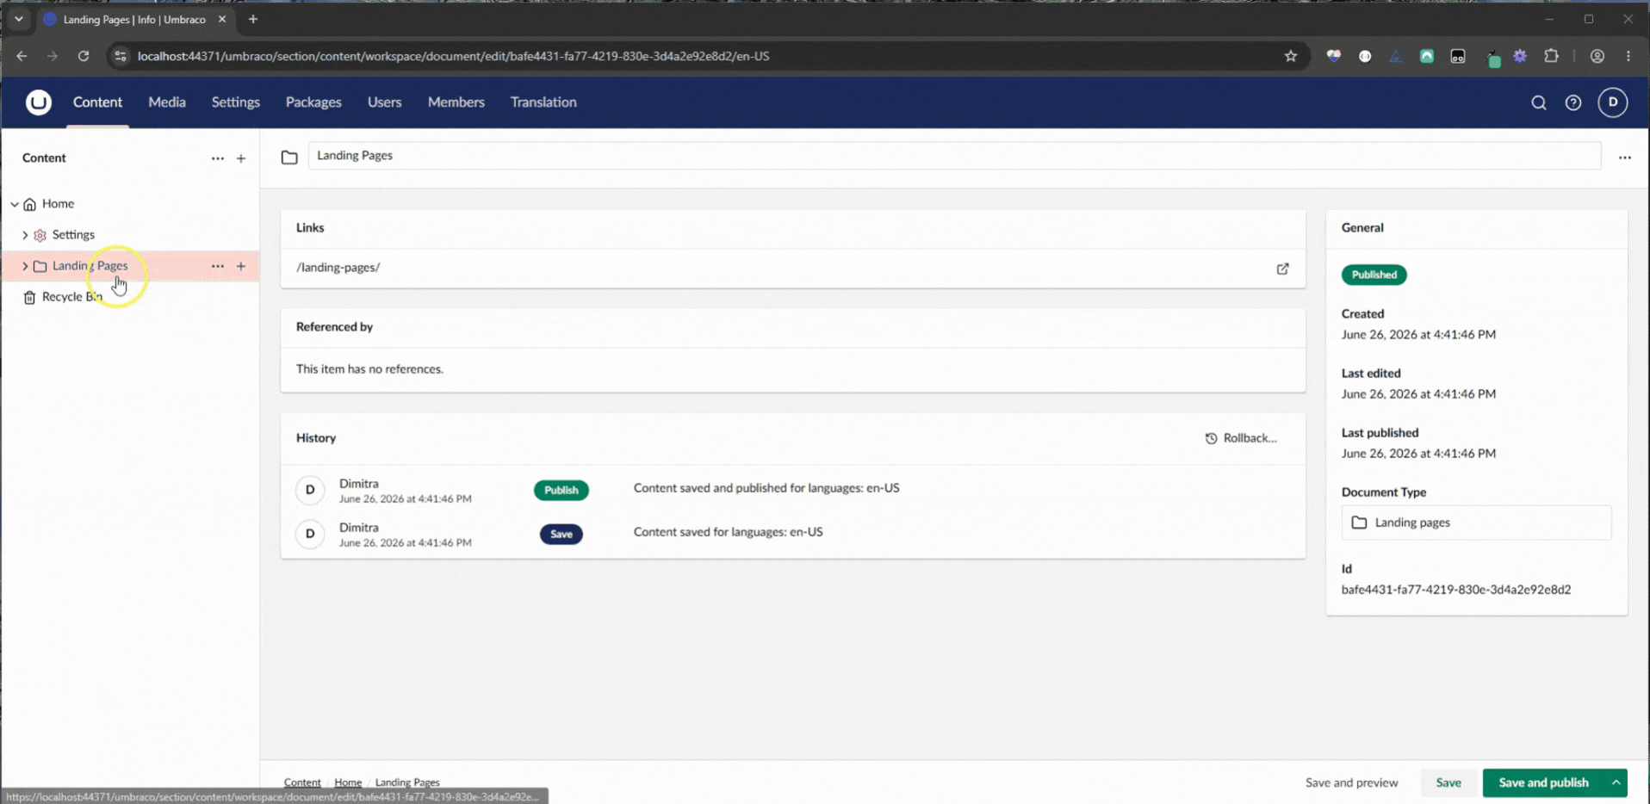
Task: Go back with browser back arrow
Action: click(22, 56)
